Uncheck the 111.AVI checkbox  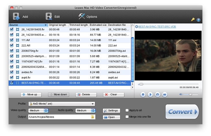click(12, 40)
